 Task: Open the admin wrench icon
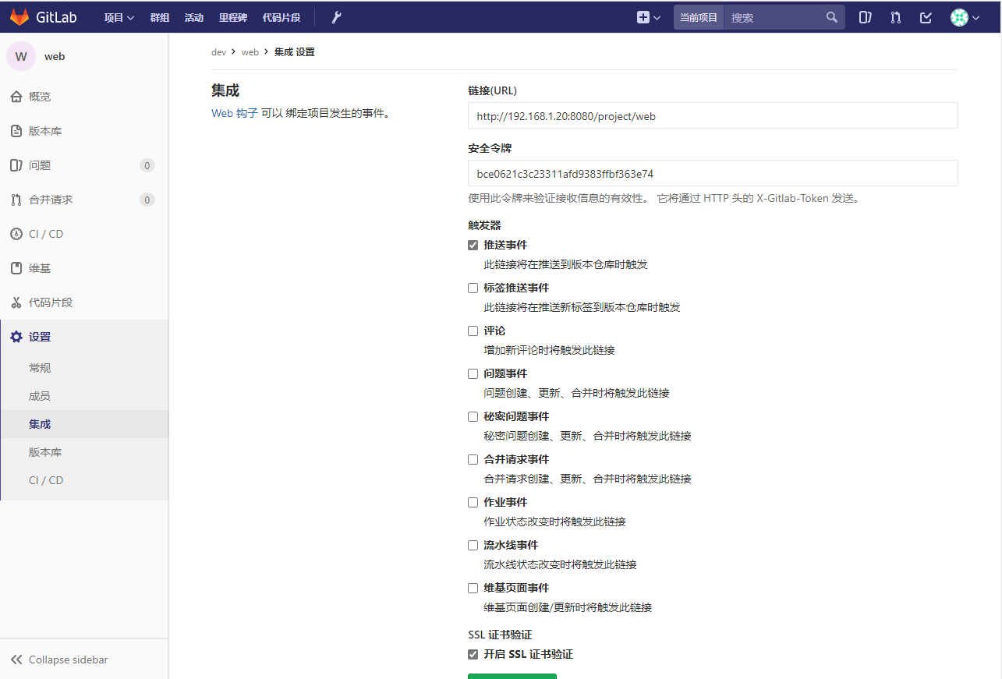pyautogui.click(x=335, y=16)
